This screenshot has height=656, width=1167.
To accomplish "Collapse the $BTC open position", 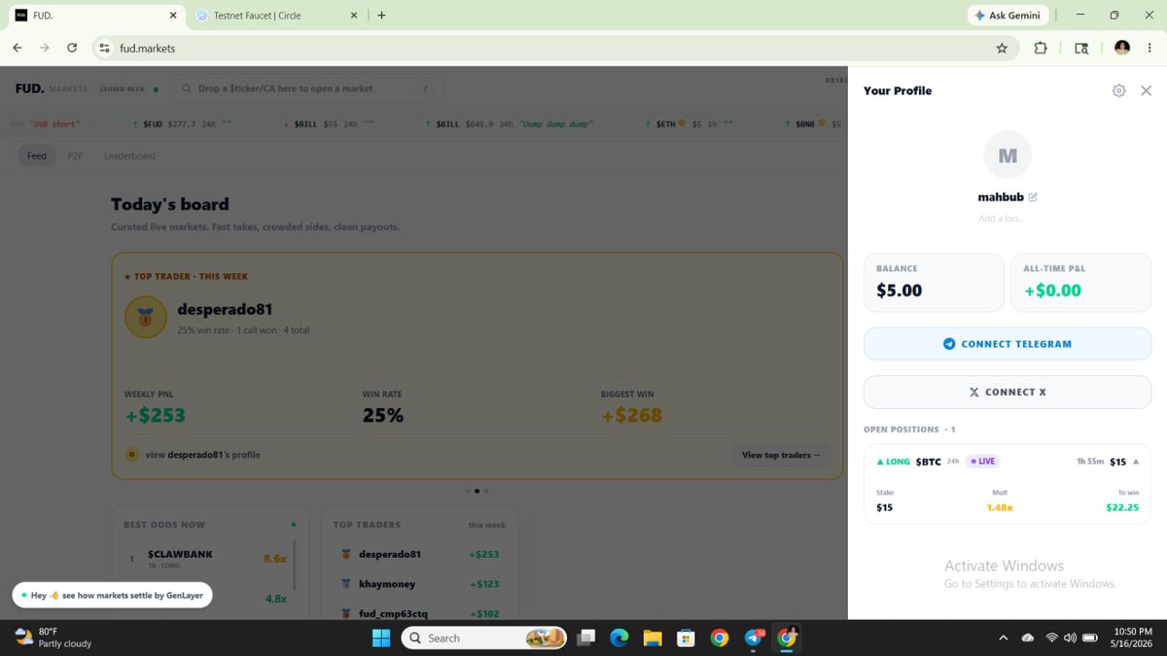I will pyautogui.click(x=1136, y=462).
